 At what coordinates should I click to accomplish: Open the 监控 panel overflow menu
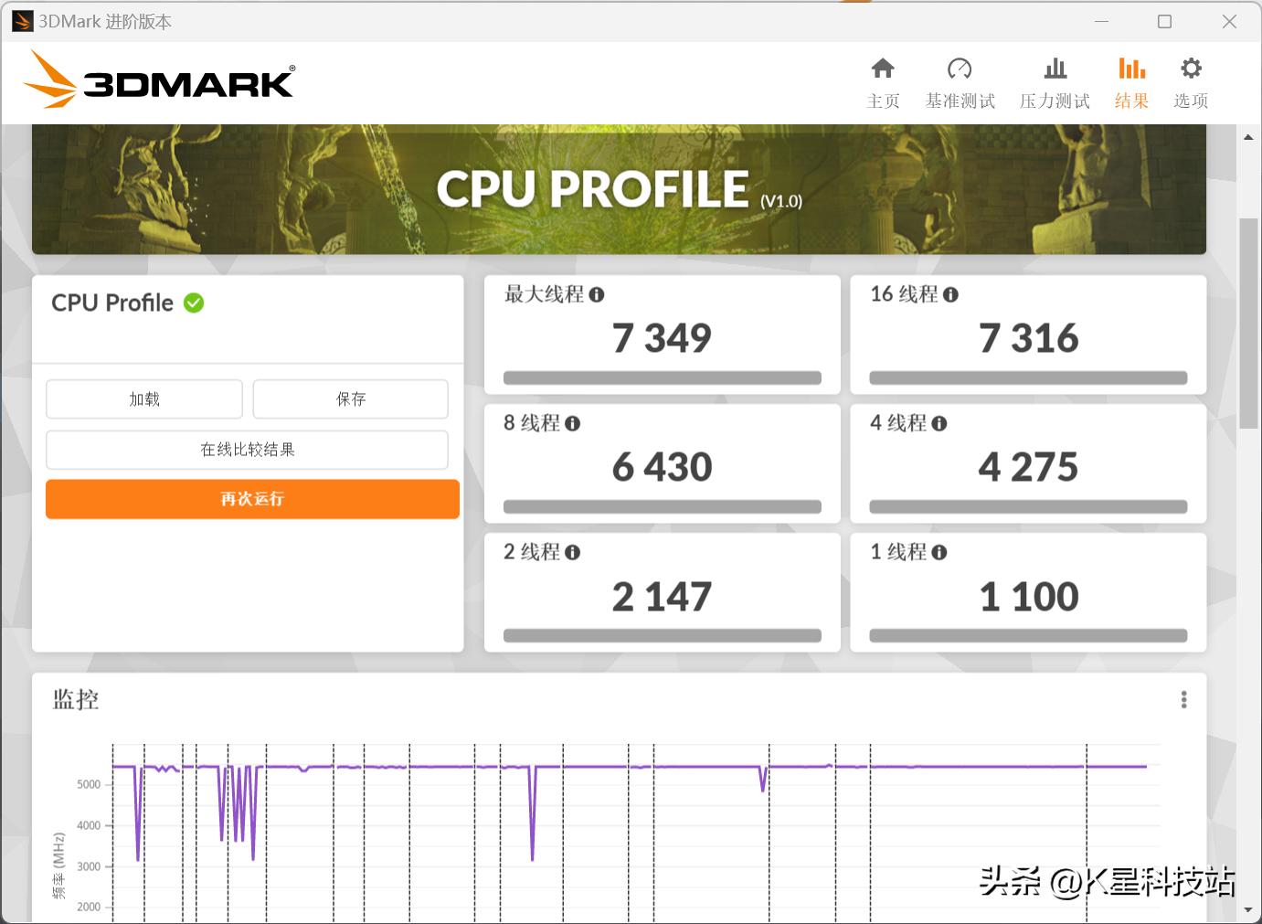pyautogui.click(x=1183, y=699)
